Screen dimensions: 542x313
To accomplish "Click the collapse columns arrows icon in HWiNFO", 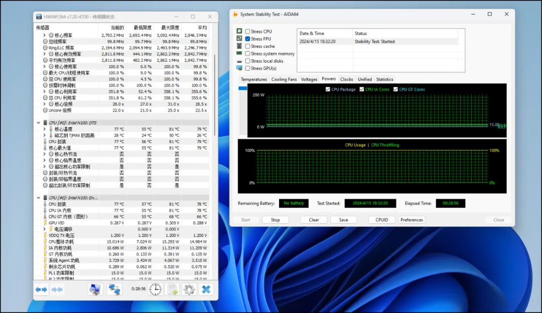I will 57,289.
